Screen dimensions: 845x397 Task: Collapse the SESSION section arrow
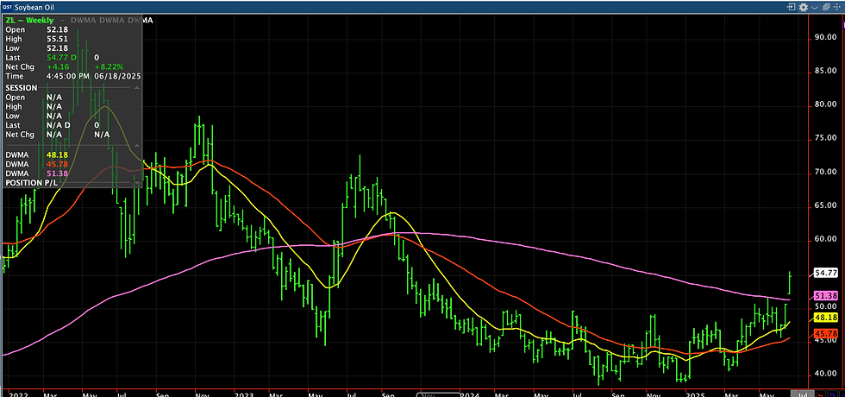click(x=137, y=88)
